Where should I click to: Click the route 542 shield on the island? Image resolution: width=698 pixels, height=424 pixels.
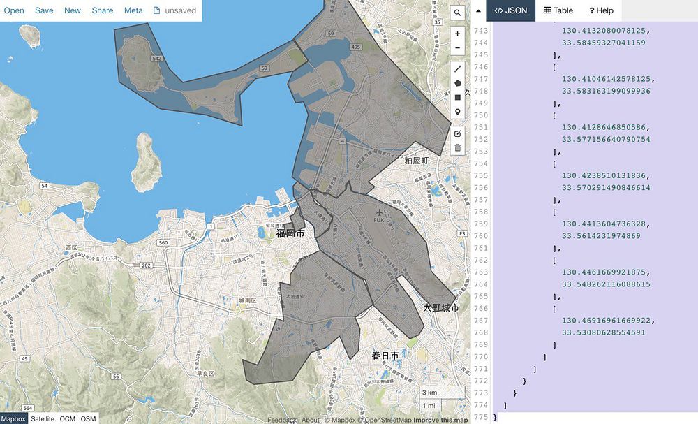(156, 59)
